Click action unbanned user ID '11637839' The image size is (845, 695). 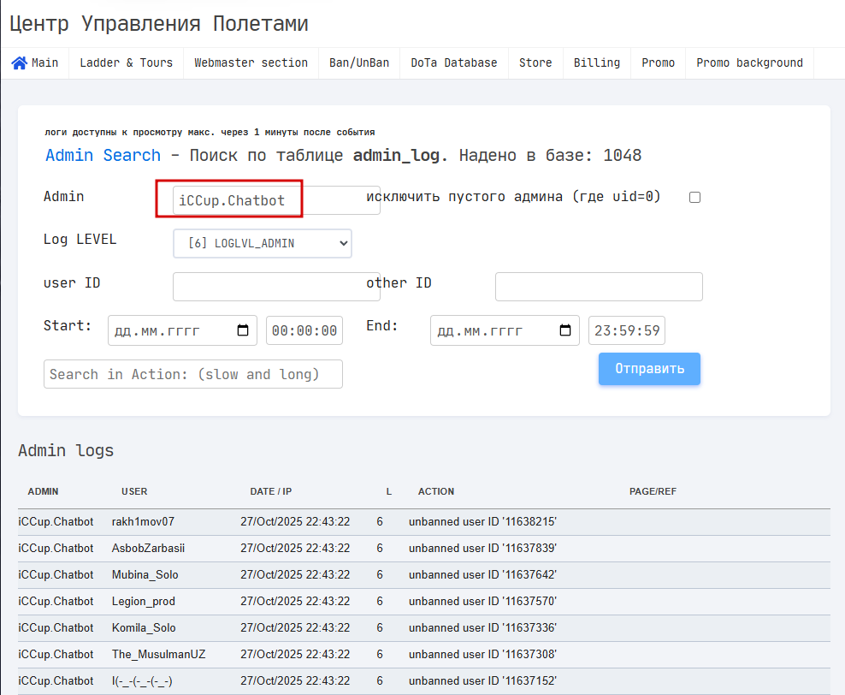point(482,549)
